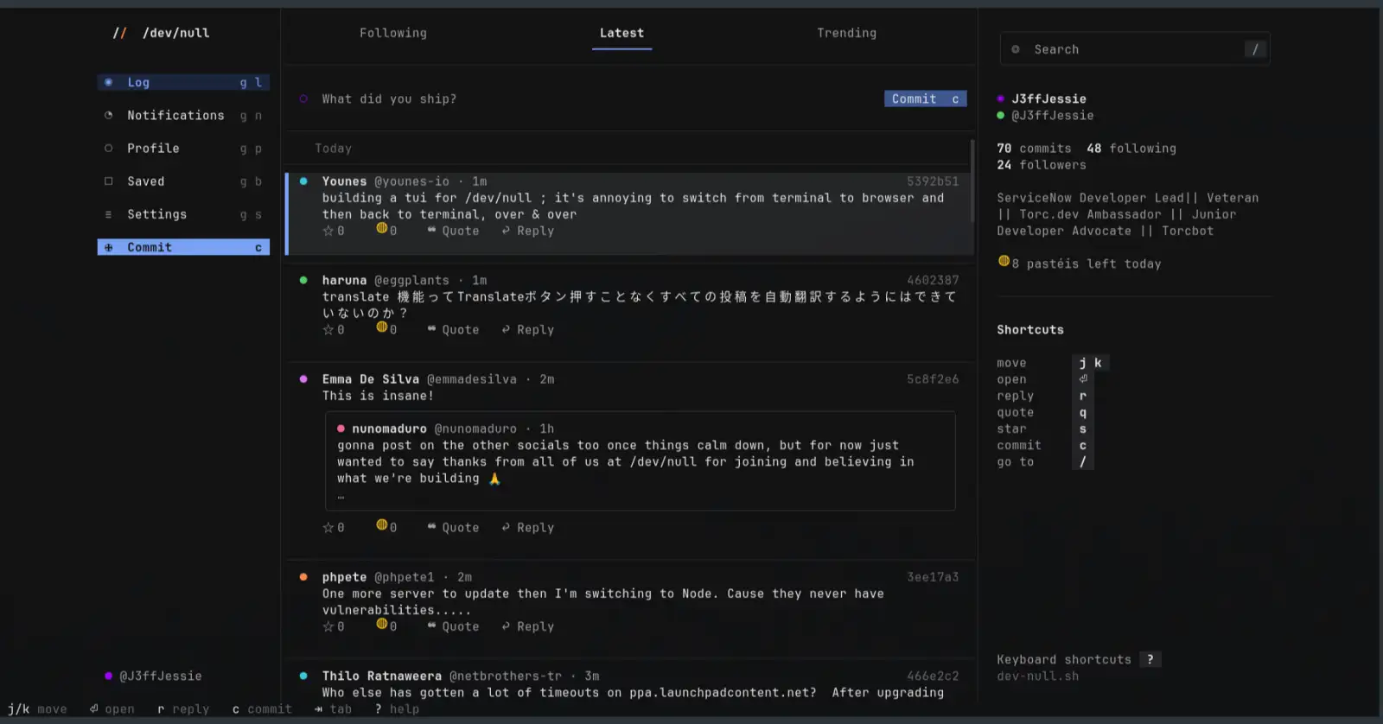Image resolution: width=1383 pixels, height=724 pixels.
Task: Click the '24 followers' count
Action: tap(1042, 165)
